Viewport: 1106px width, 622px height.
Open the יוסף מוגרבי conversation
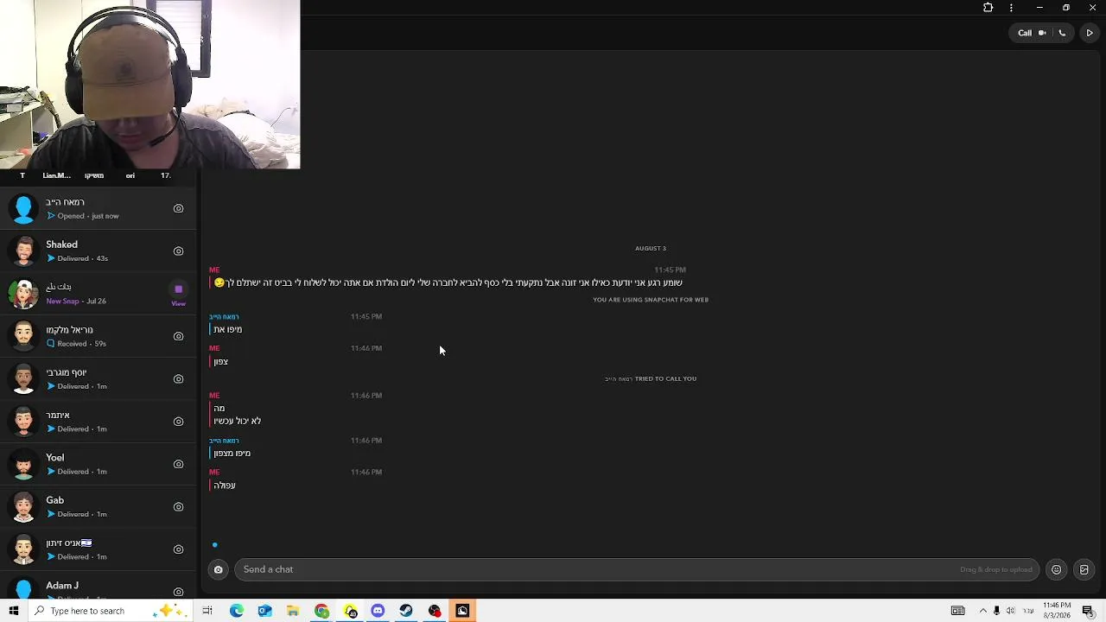[x=99, y=379]
